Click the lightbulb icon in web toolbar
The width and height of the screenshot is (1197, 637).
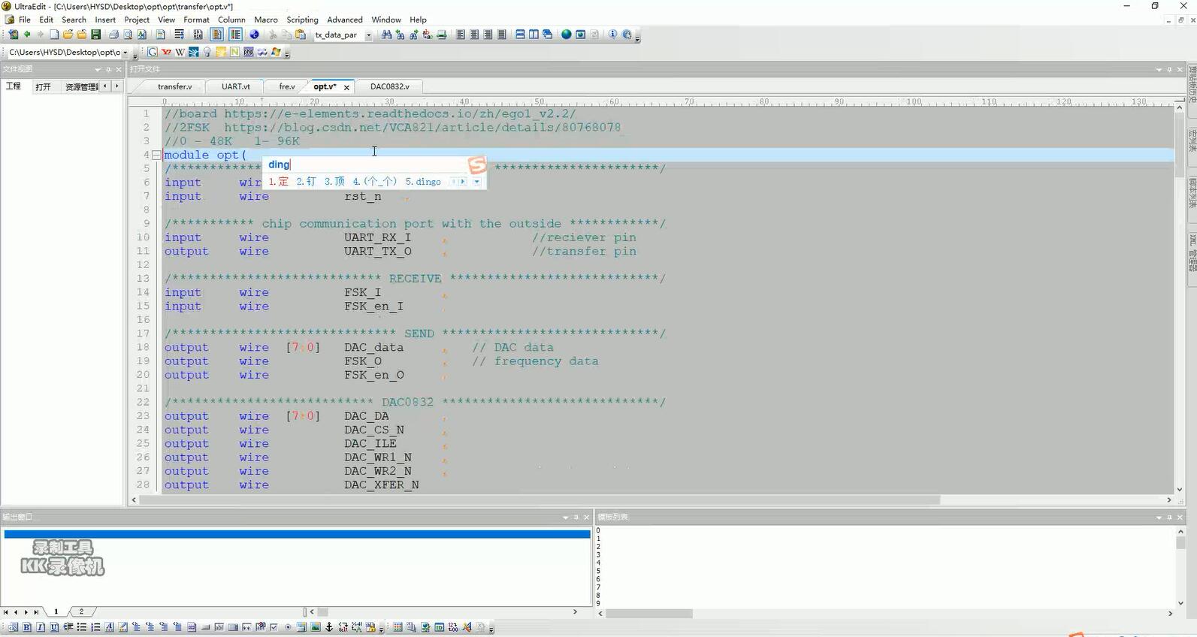click(207, 52)
